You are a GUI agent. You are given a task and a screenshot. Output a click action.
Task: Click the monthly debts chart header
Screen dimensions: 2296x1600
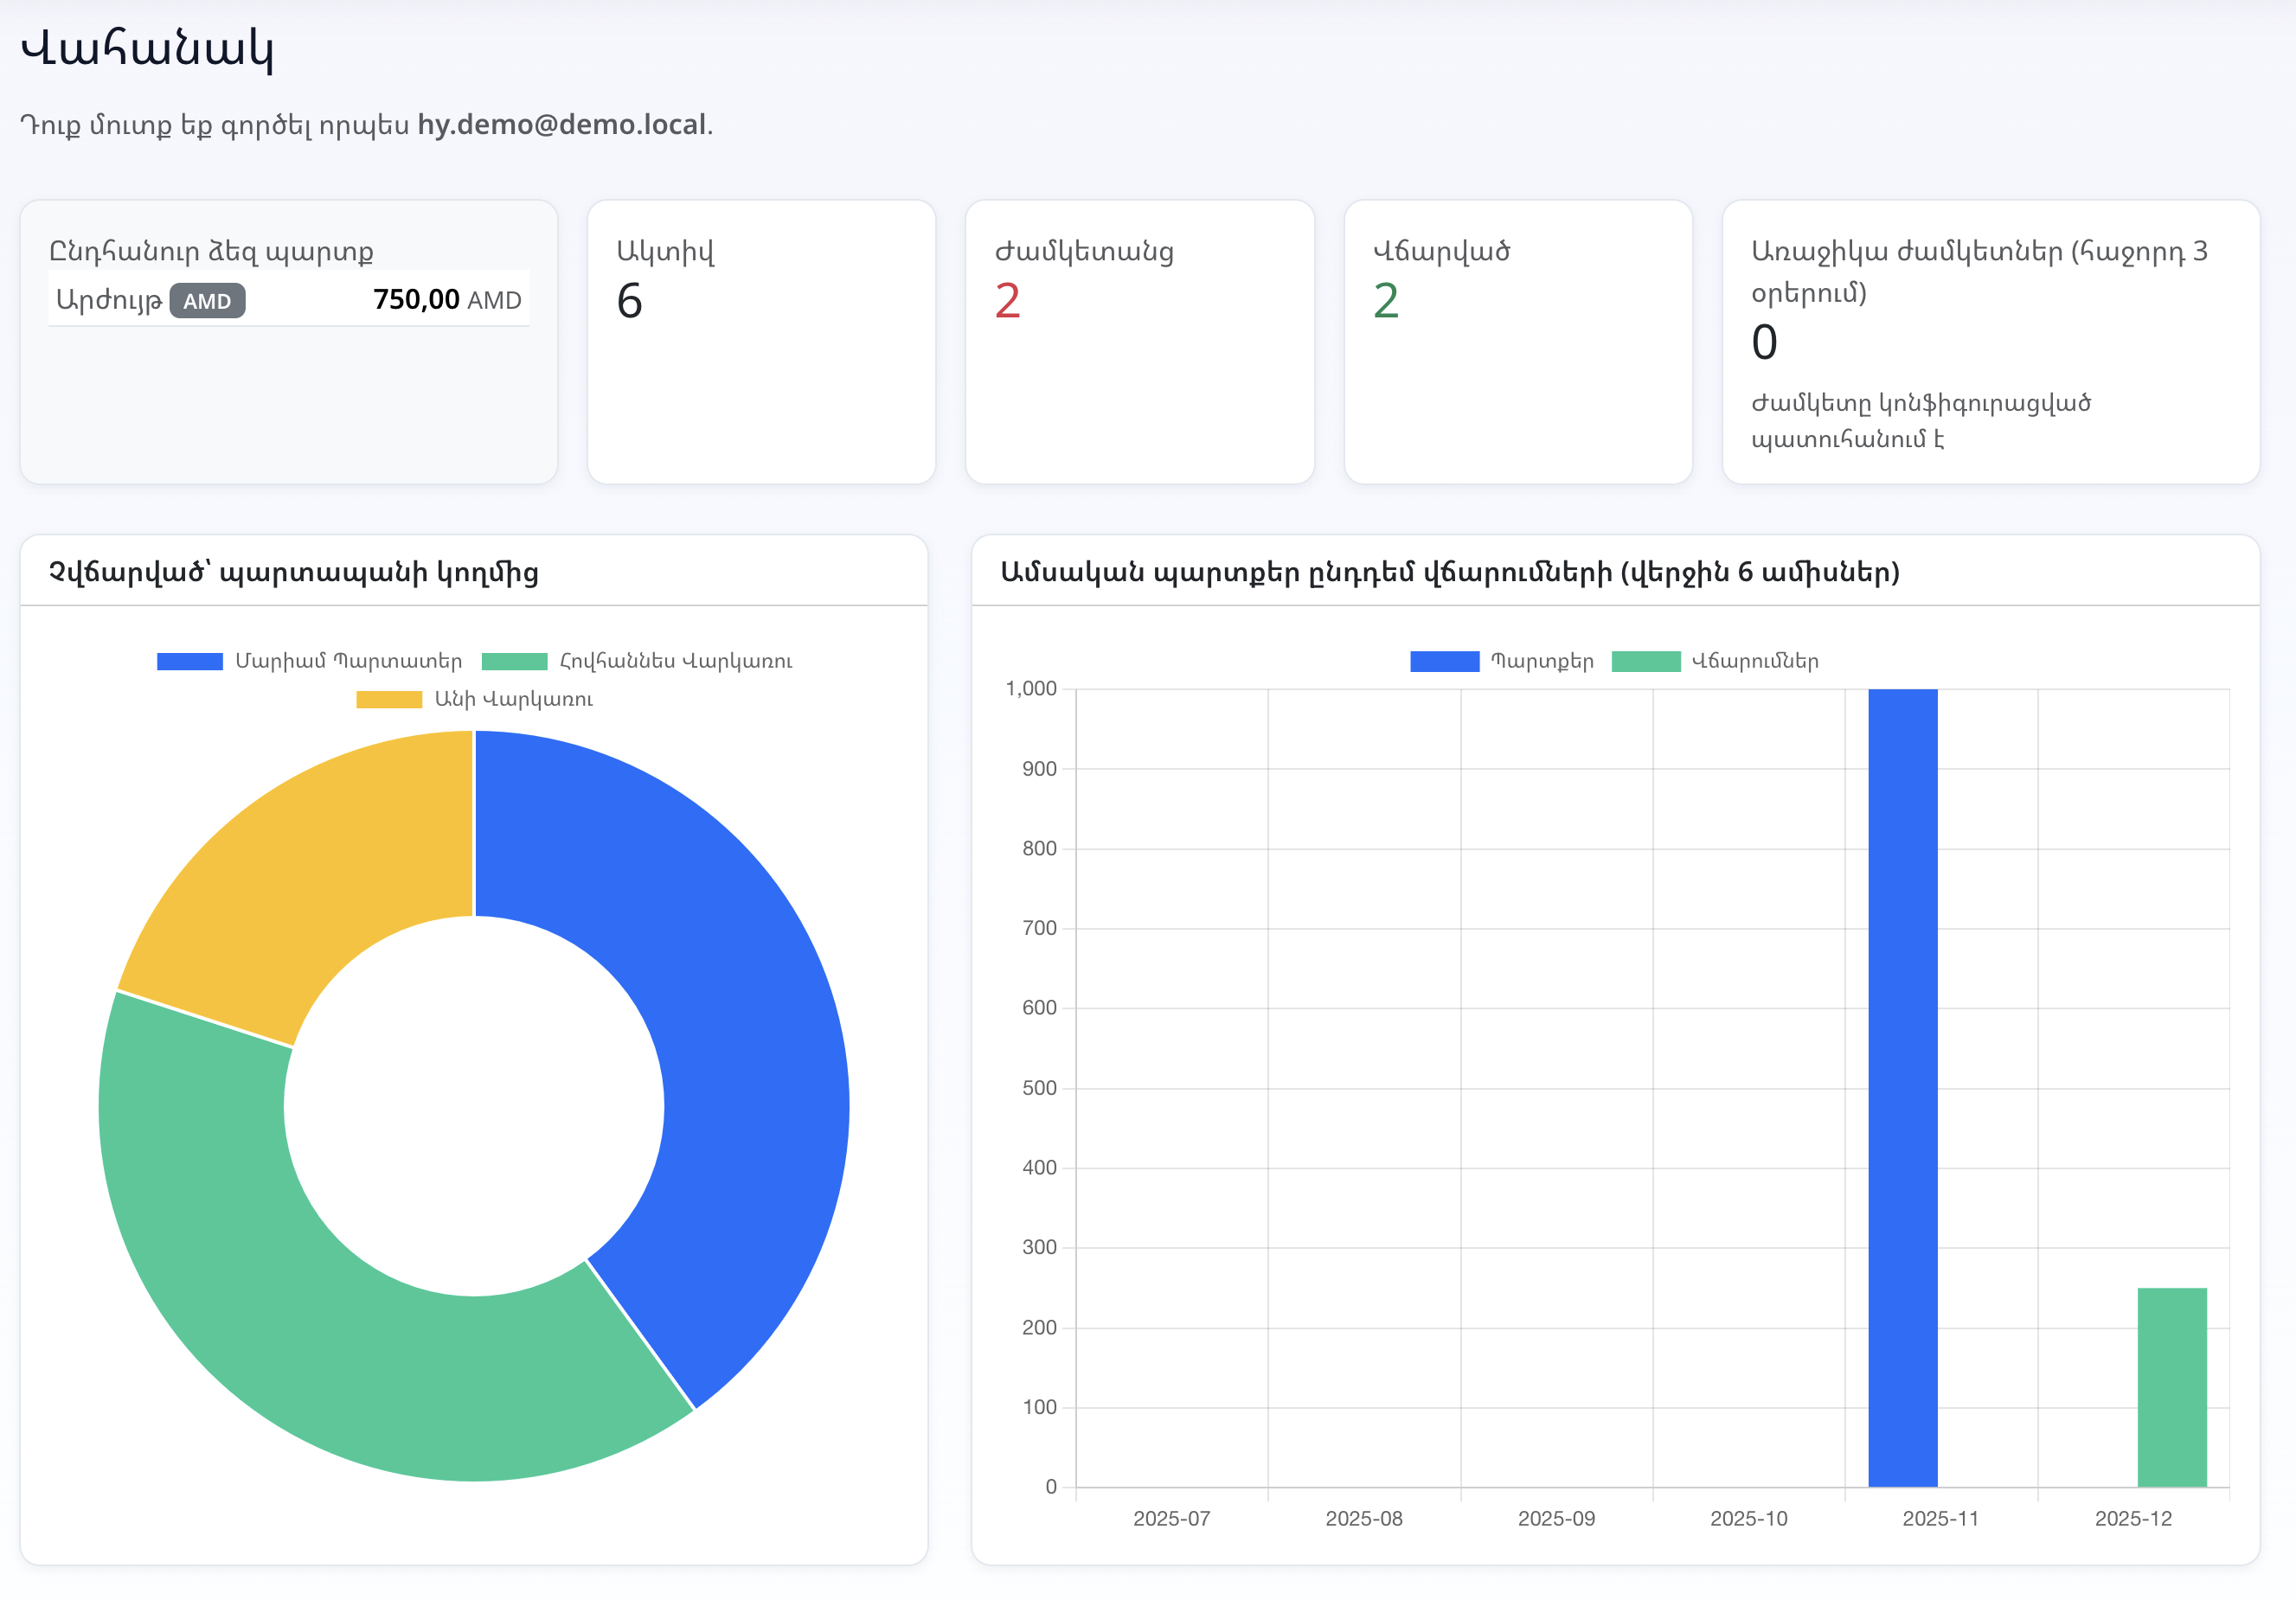[x=1449, y=572]
